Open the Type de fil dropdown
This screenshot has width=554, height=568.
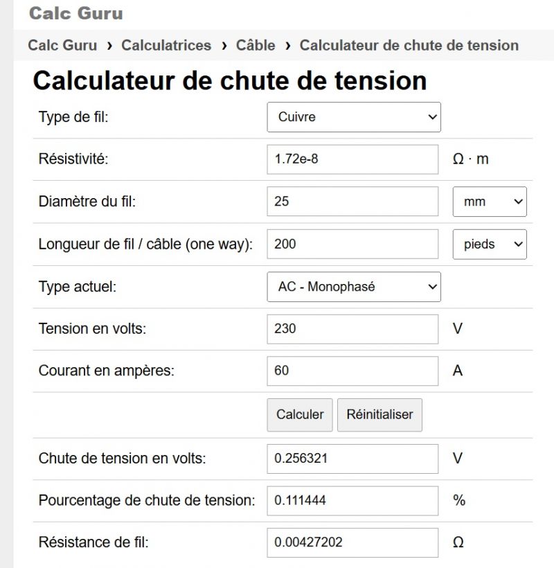click(353, 117)
